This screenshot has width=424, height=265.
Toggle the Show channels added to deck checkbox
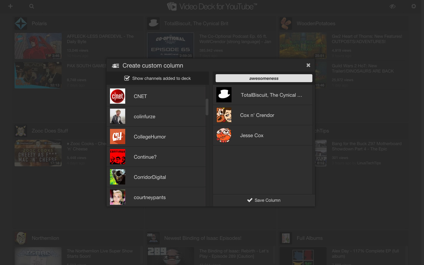[127, 78]
